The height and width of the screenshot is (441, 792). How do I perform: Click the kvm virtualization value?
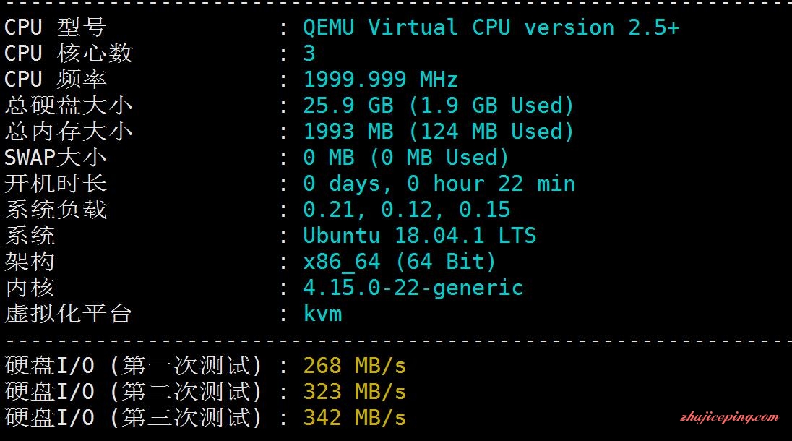coord(322,314)
